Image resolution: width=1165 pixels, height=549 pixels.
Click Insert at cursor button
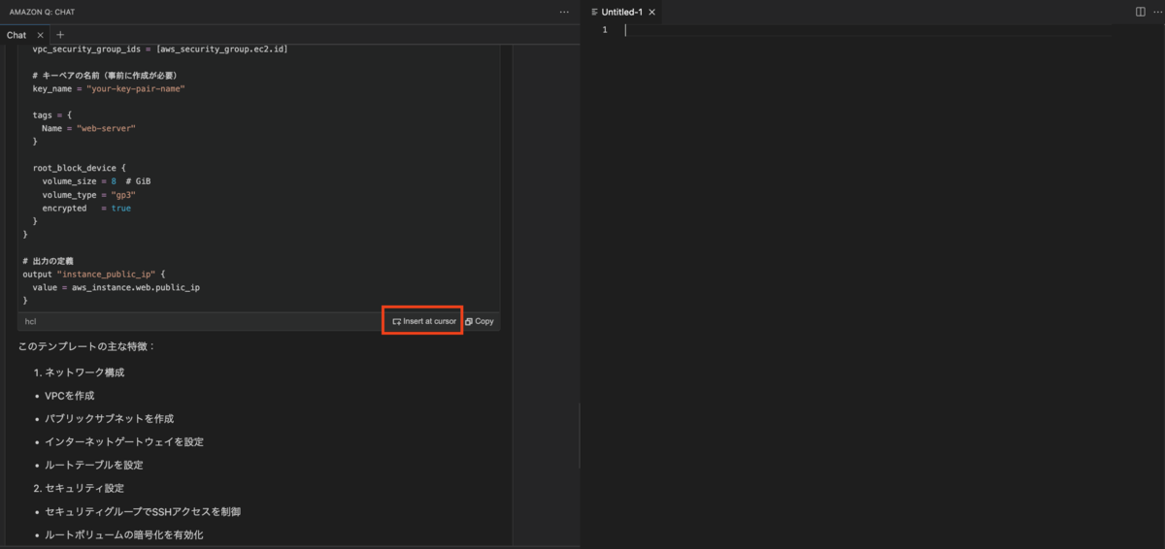click(x=423, y=321)
